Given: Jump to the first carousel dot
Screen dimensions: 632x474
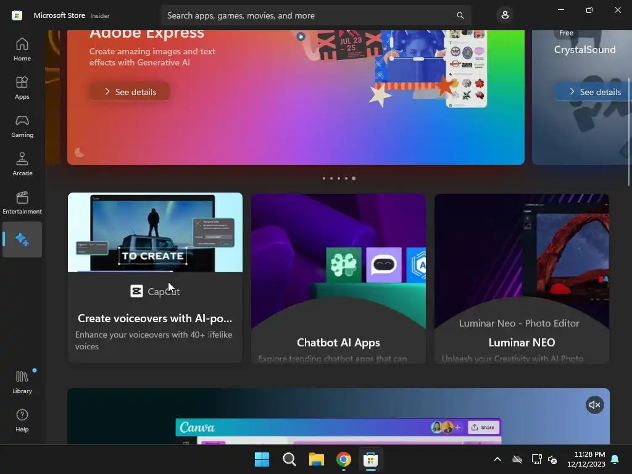Looking at the screenshot, I should (x=324, y=178).
